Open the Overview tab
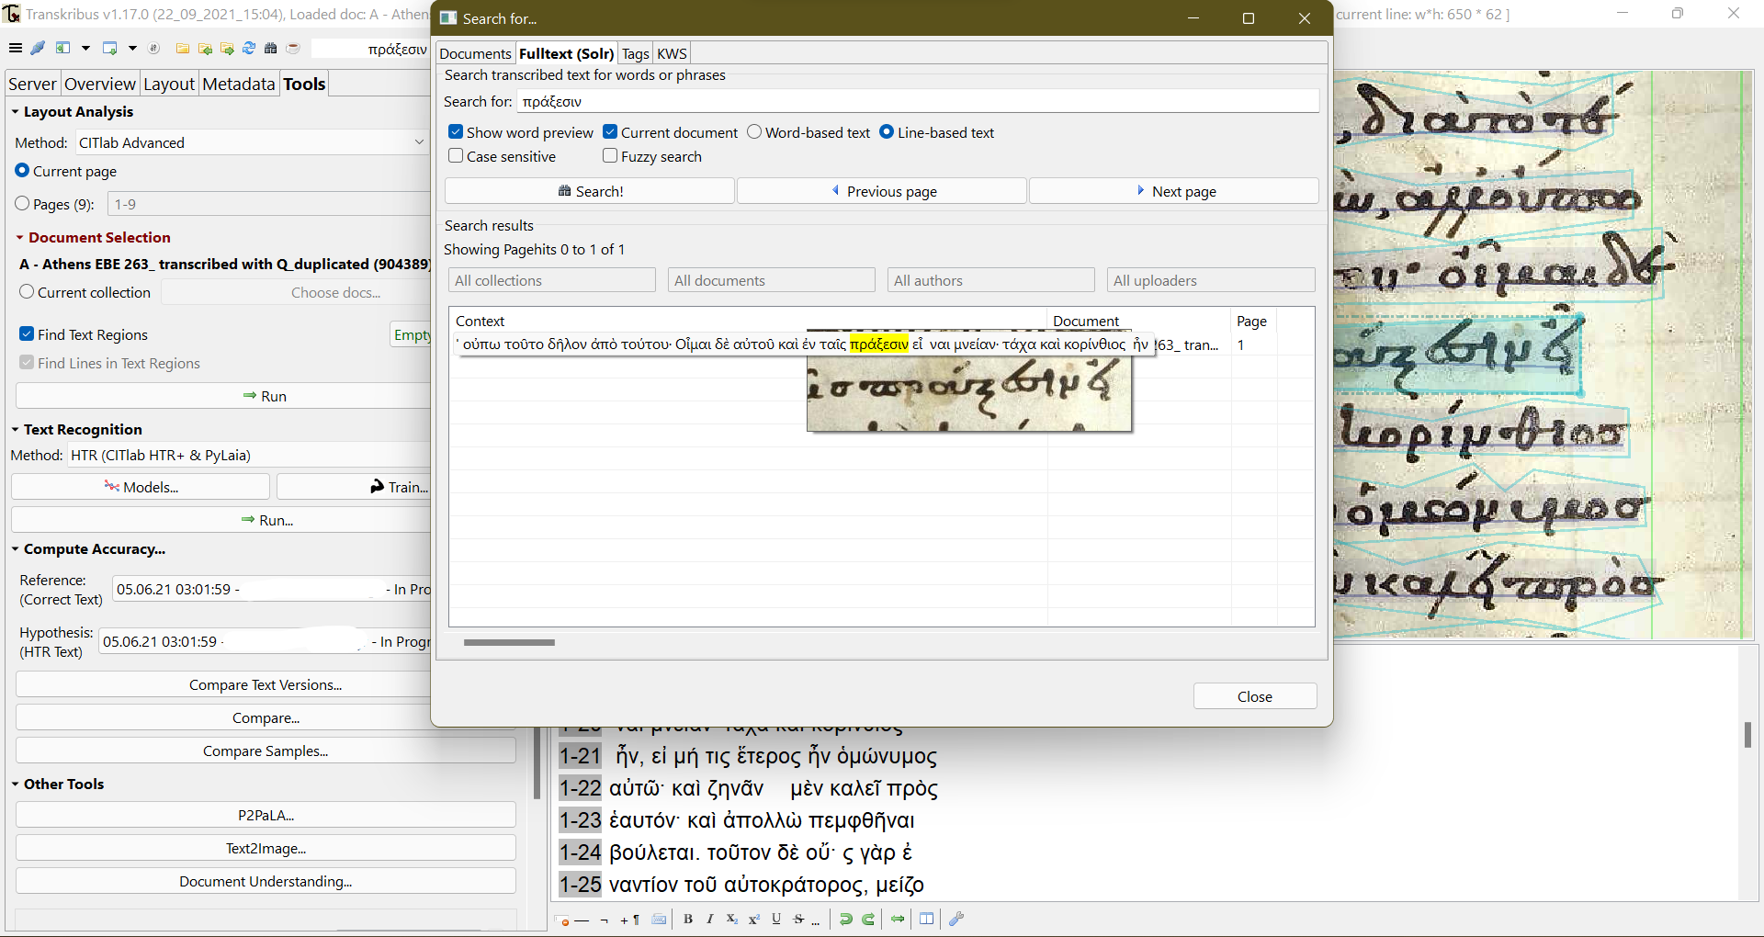The image size is (1764, 937). 100,84
